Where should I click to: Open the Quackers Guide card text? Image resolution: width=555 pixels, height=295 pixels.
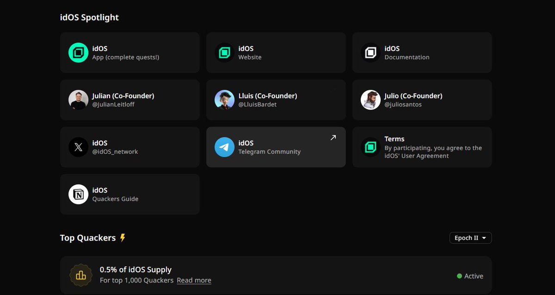point(115,199)
